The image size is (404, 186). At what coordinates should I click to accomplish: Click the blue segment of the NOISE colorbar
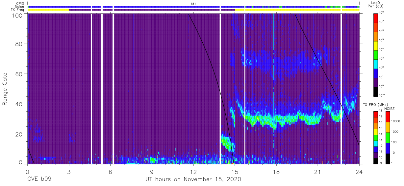click(x=388, y=148)
